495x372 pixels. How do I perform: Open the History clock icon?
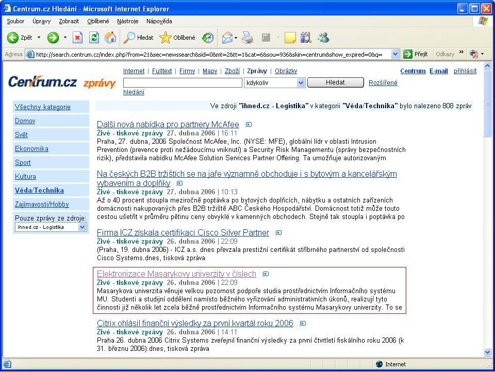pyautogui.click(x=208, y=38)
